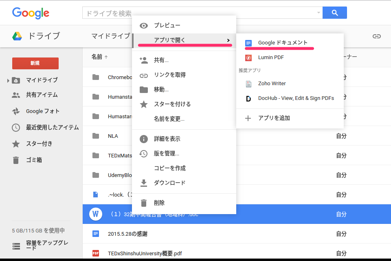Click the Word W icon of selected doc

[95, 214]
